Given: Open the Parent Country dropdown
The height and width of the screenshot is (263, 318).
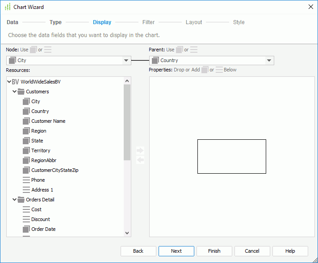Looking at the screenshot, I should (269, 60).
